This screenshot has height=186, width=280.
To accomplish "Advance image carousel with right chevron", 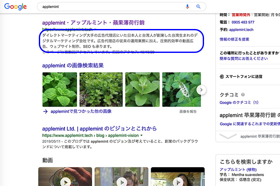I will point(201,90).
